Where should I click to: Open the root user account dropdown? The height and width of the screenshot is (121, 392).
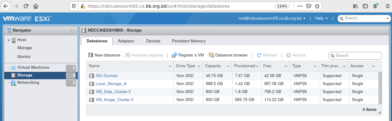coord(272,18)
